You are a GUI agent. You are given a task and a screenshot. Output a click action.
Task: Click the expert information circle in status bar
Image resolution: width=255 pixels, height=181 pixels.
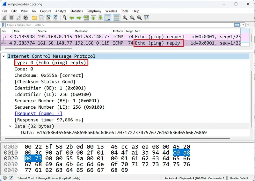(5, 178)
